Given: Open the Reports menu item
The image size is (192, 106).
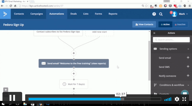Looking at the screenshot, I should pos(113,14).
